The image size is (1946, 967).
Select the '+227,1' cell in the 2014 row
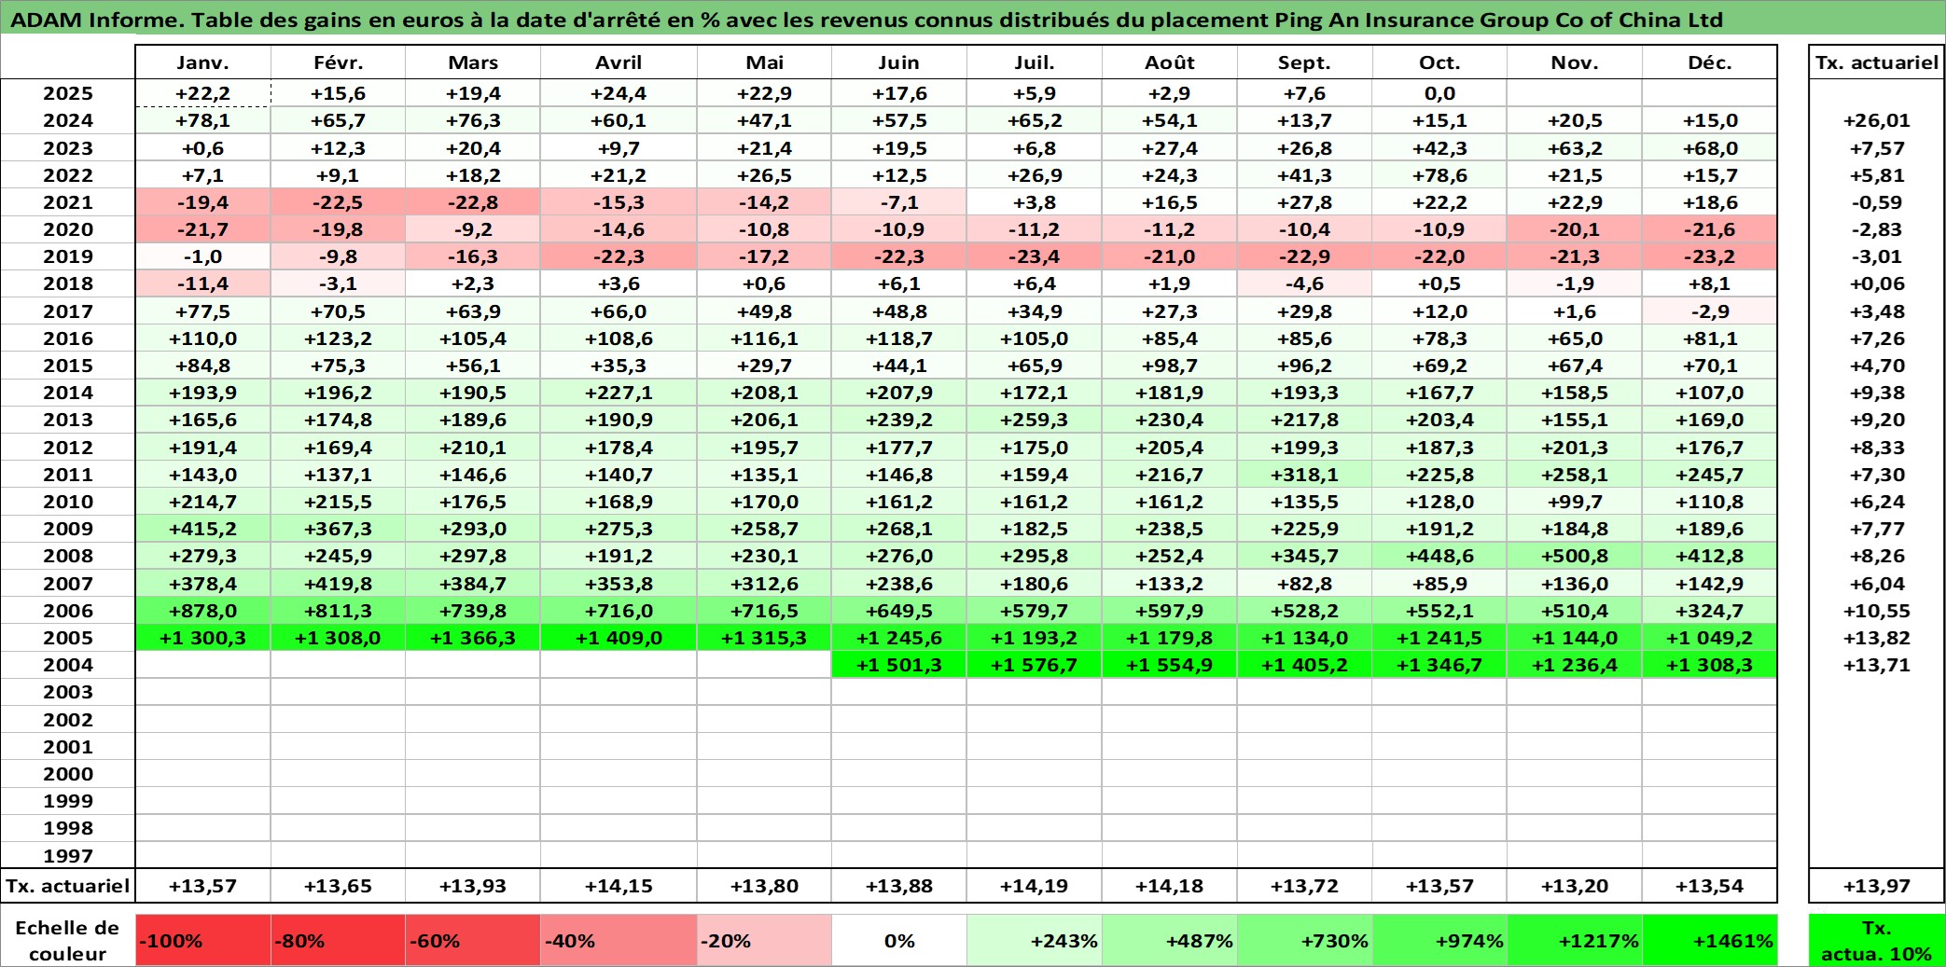click(619, 393)
